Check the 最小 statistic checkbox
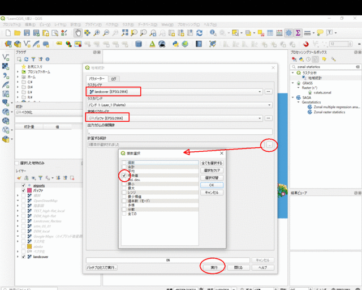 pyautogui.click(x=124, y=184)
